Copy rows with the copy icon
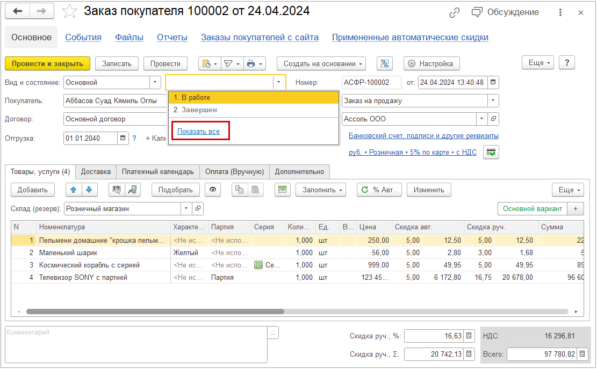 pos(240,190)
